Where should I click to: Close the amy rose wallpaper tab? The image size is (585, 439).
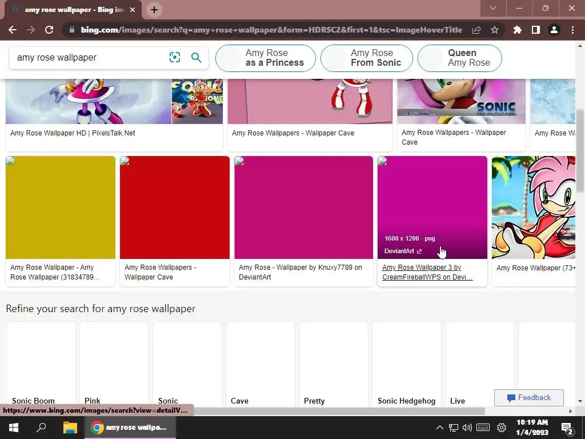(133, 10)
